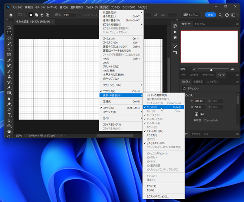Toggle レイヤーの境界線(E) in the submenu
244x202 pixels.
(x=163, y=96)
